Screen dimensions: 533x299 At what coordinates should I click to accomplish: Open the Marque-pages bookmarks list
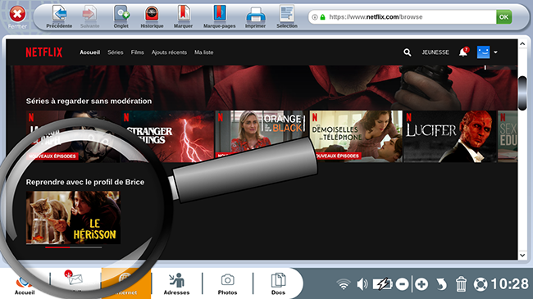click(x=220, y=14)
